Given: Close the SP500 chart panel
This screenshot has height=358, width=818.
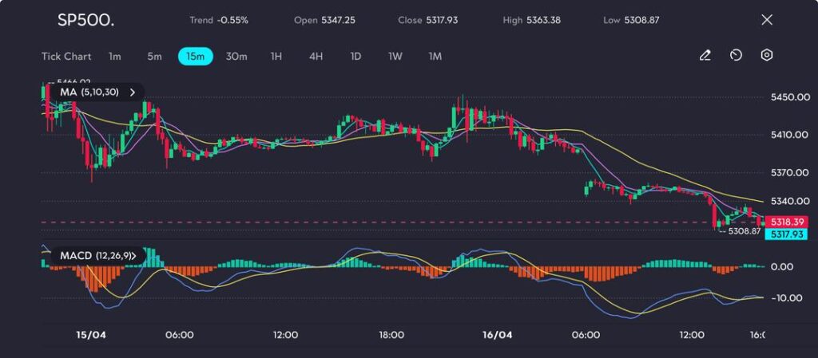Looking at the screenshot, I should 767,20.
